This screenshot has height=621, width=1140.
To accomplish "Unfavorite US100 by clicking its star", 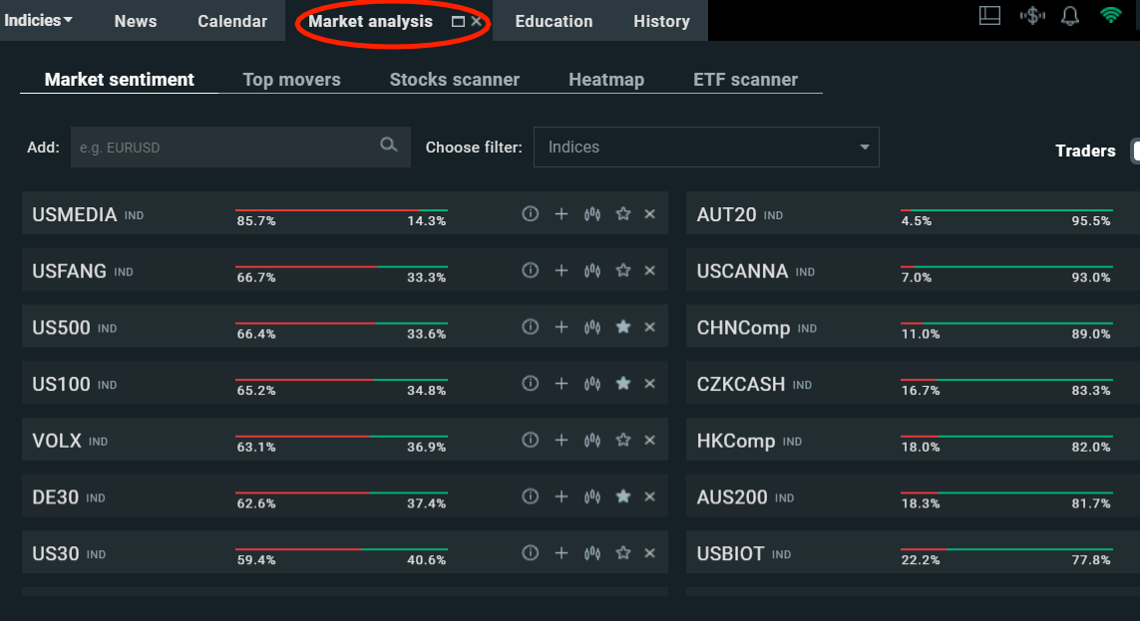I will point(623,384).
